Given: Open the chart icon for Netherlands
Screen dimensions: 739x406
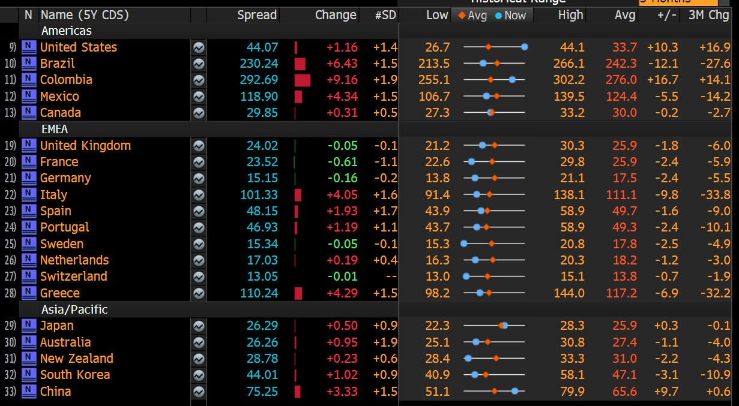Looking at the screenshot, I should coord(199,260).
